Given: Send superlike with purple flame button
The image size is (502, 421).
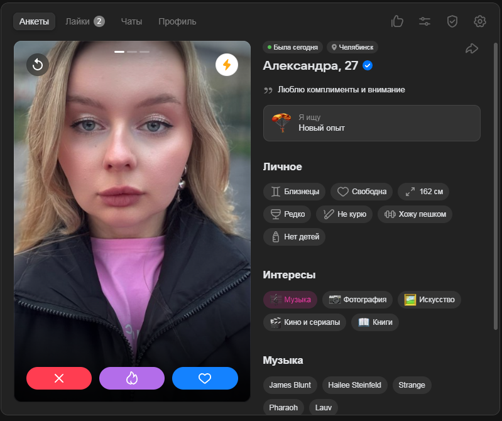Looking at the screenshot, I should point(132,378).
